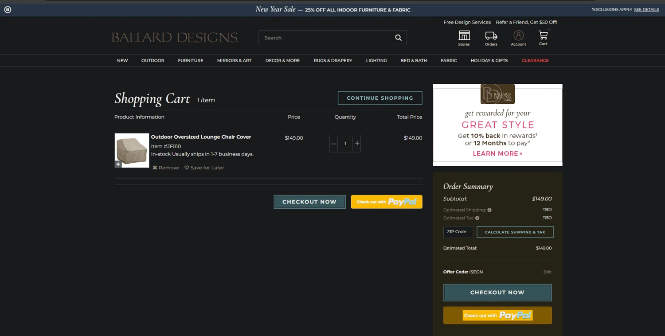
Task: Click the New Year Sale banner text
Action: (333, 9)
